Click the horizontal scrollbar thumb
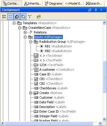Screen dimensions: 107x126 [49, 123]
